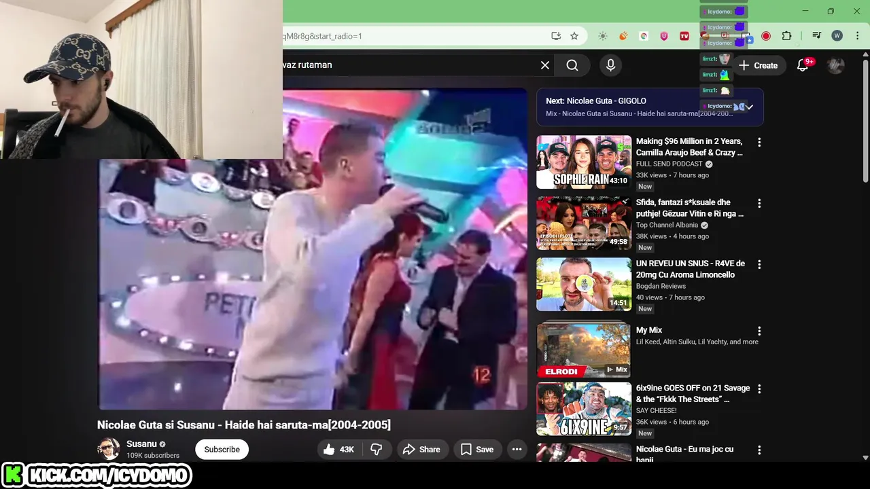Image resolution: width=870 pixels, height=489 pixels.
Task: Open the ELRODI My Mix thumbnail
Action: (x=584, y=349)
